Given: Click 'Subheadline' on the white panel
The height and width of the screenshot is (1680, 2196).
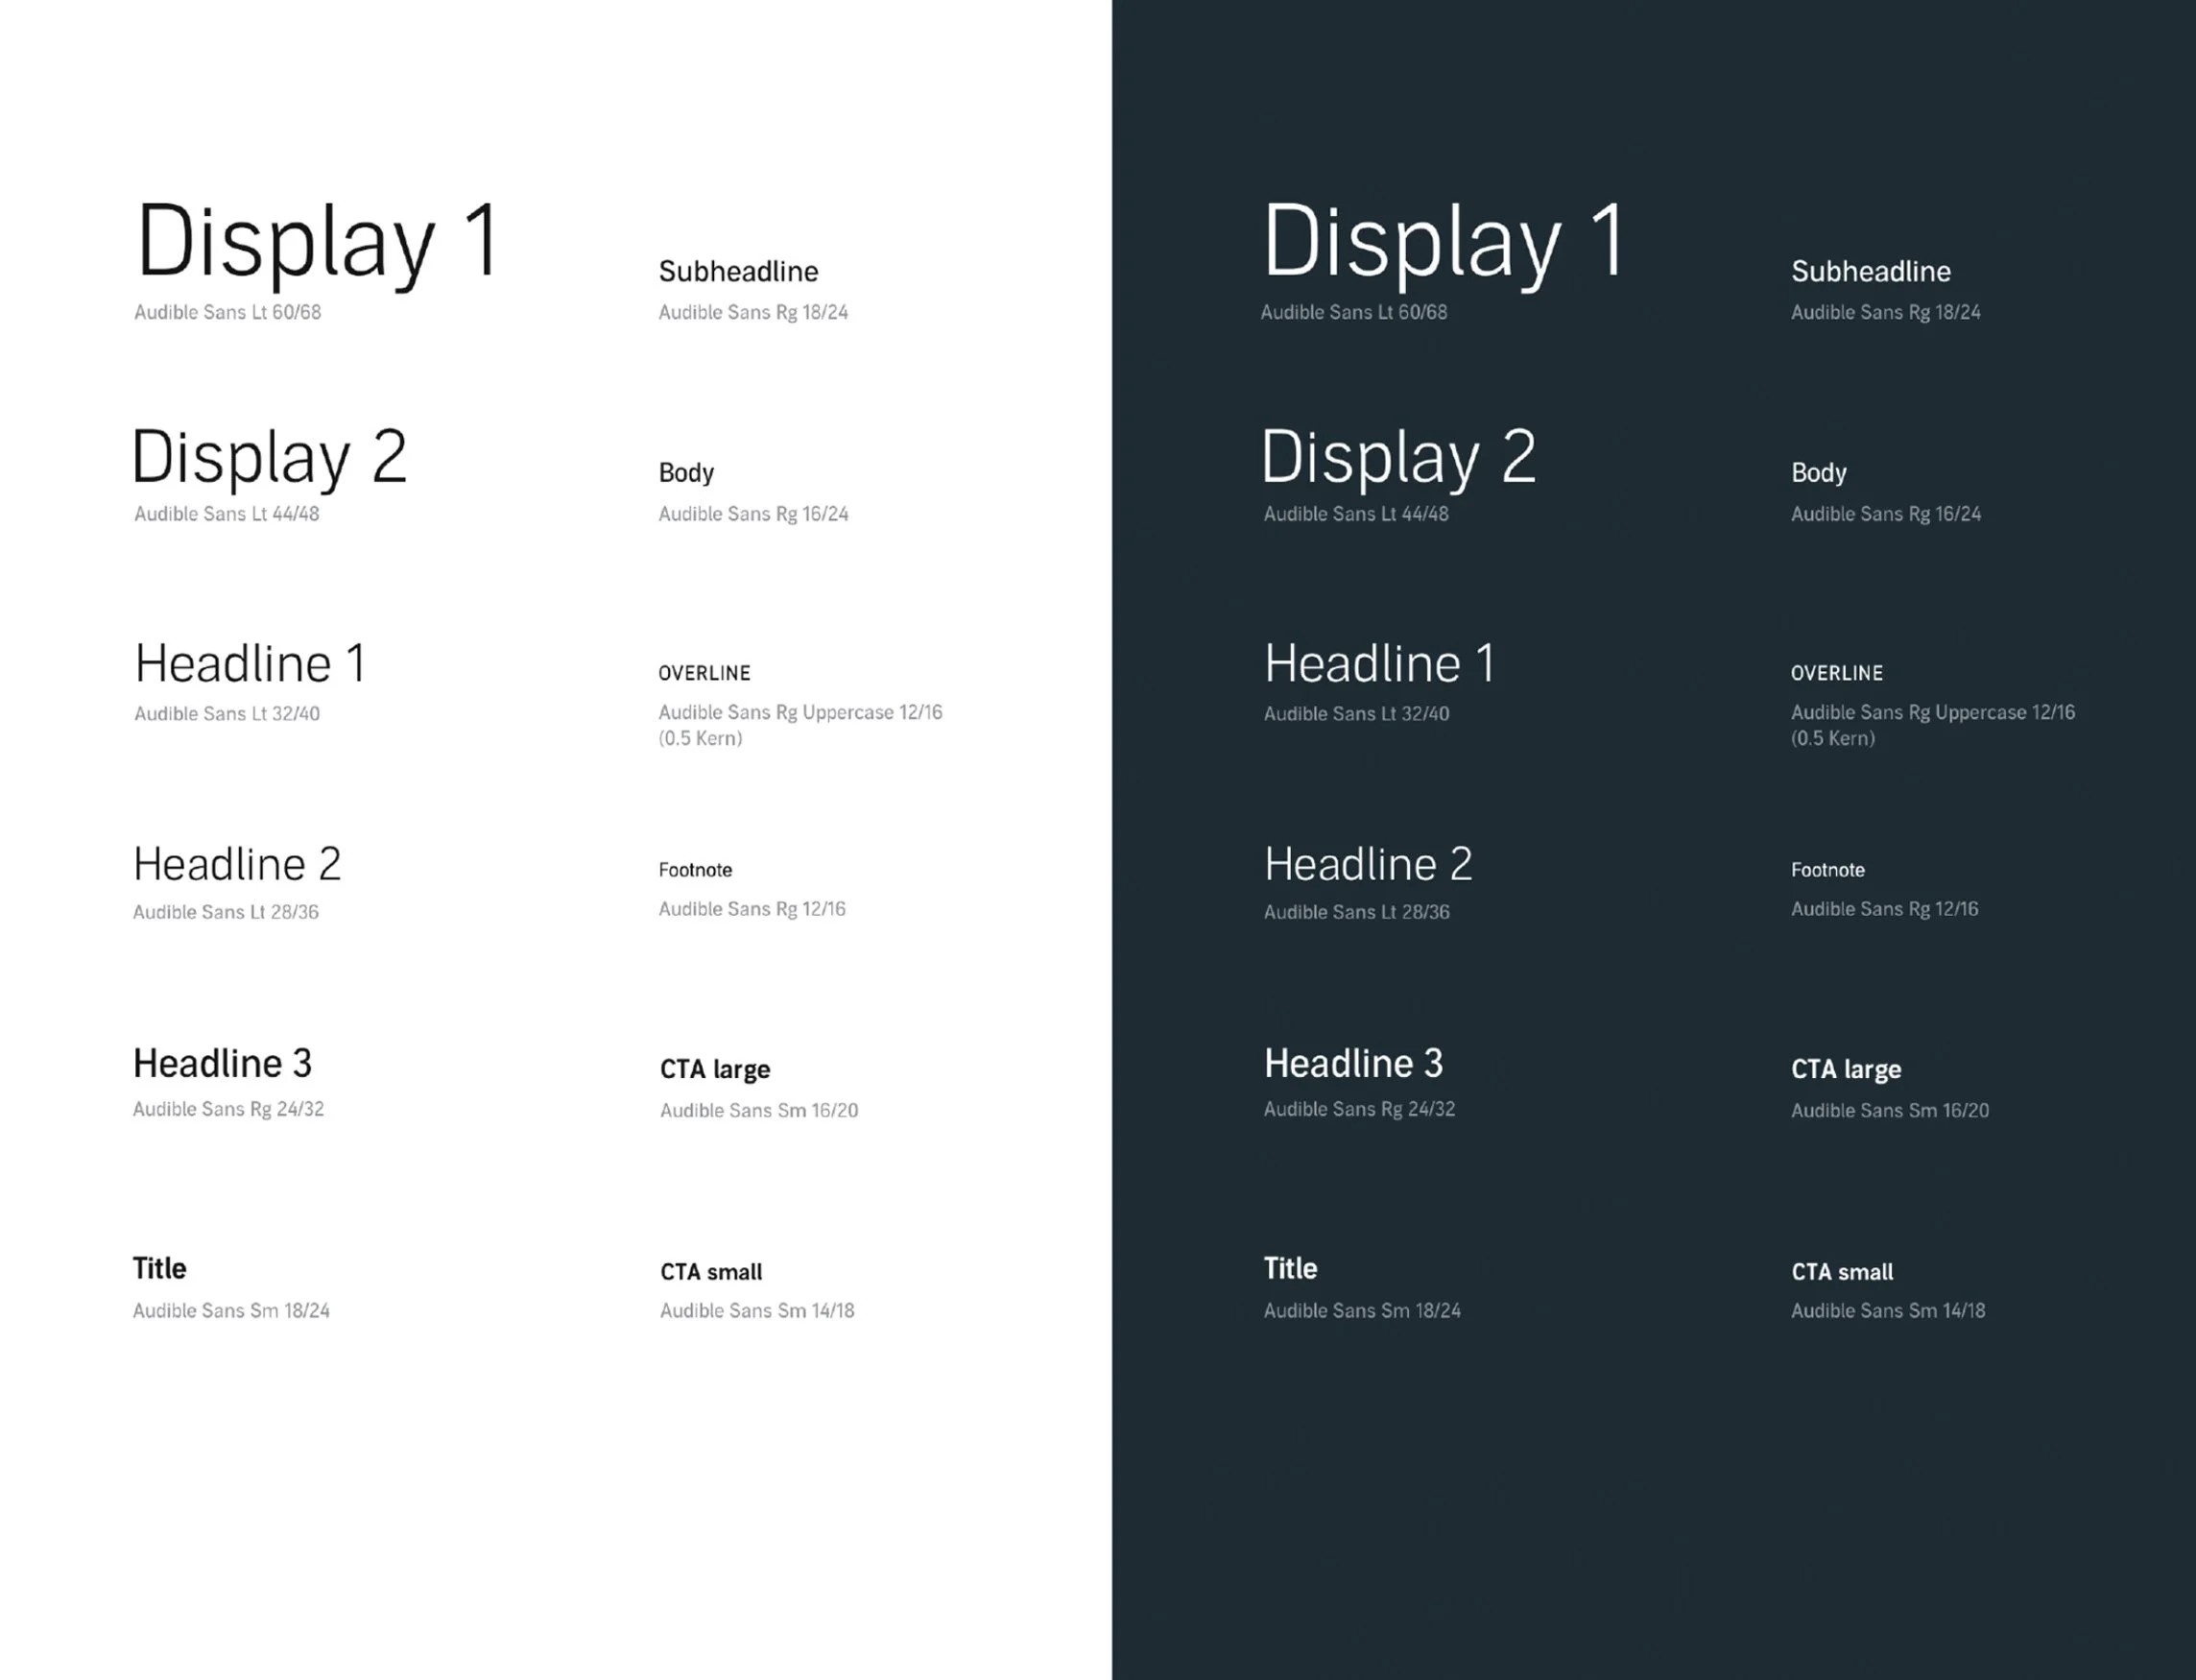Looking at the screenshot, I should click(x=739, y=272).
